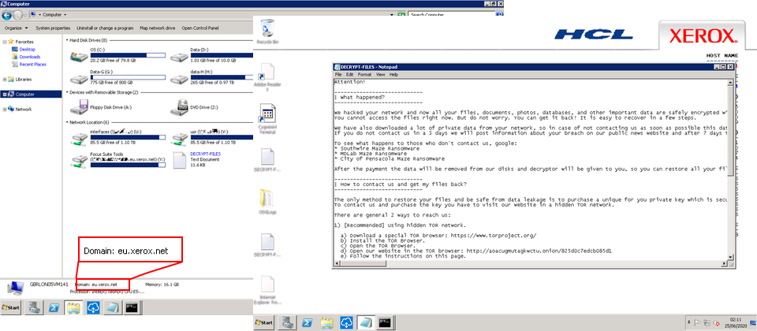The width and height of the screenshot is (757, 331).
Task: Click Notepad vertical scrollbar
Action: click(x=732, y=170)
